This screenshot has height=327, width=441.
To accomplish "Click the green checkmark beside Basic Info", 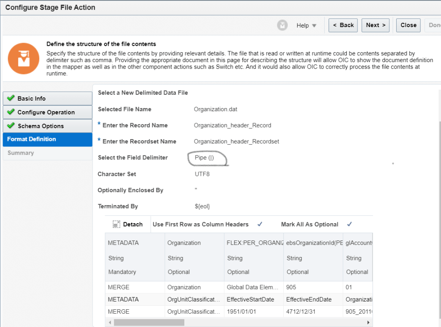I will pos(11,98).
